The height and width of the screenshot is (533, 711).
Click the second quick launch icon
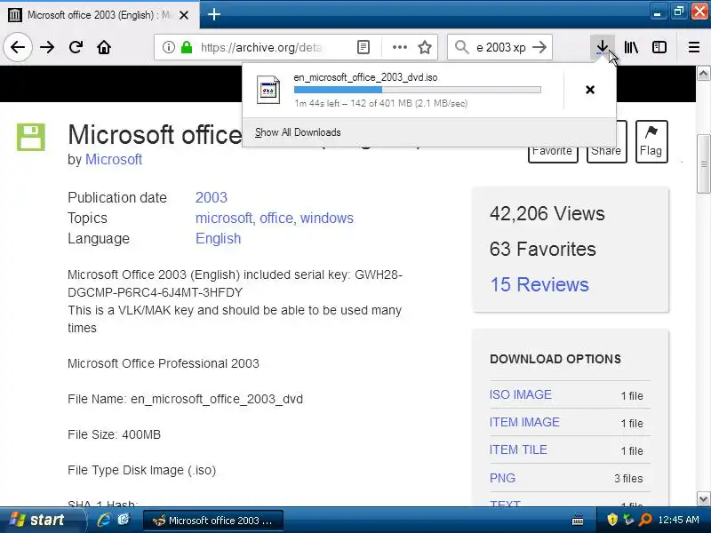[x=124, y=520]
